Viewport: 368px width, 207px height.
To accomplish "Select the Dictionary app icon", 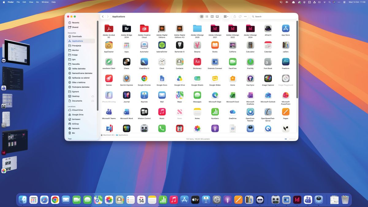I will pyautogui.click(x=197, y=62).
